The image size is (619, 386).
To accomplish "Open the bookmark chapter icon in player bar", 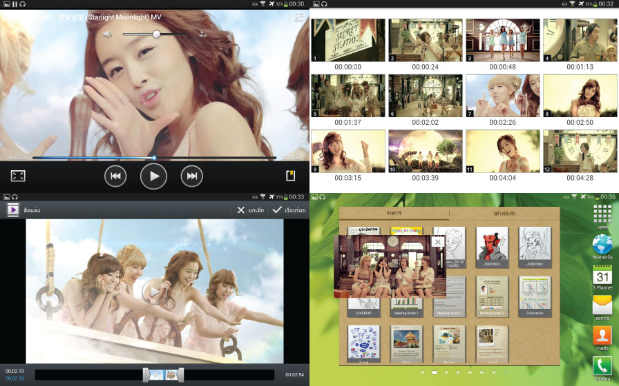I will [291, 176].
